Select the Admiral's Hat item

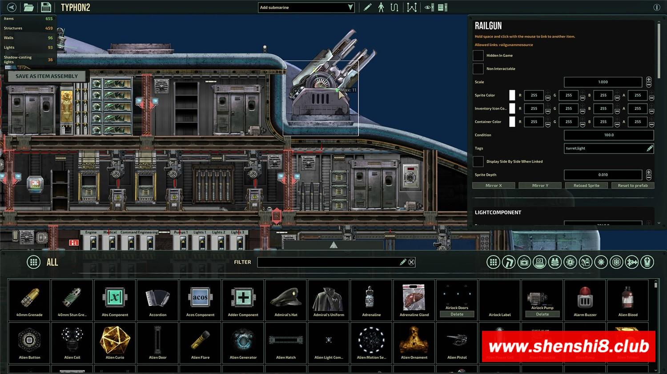[x=286, y=300]
